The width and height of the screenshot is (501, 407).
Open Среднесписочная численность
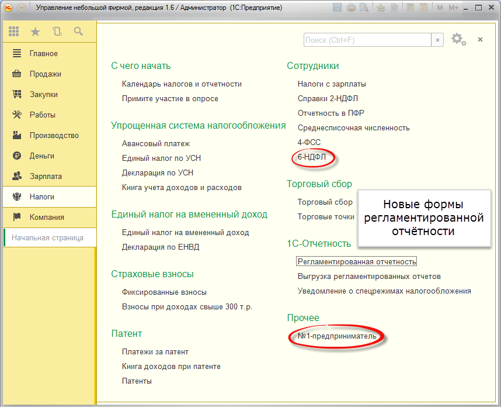click(x=354, y=127)
